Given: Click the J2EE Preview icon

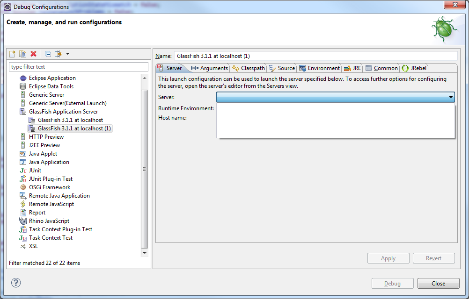Looking at the screenshot, I should coord(23,145).
